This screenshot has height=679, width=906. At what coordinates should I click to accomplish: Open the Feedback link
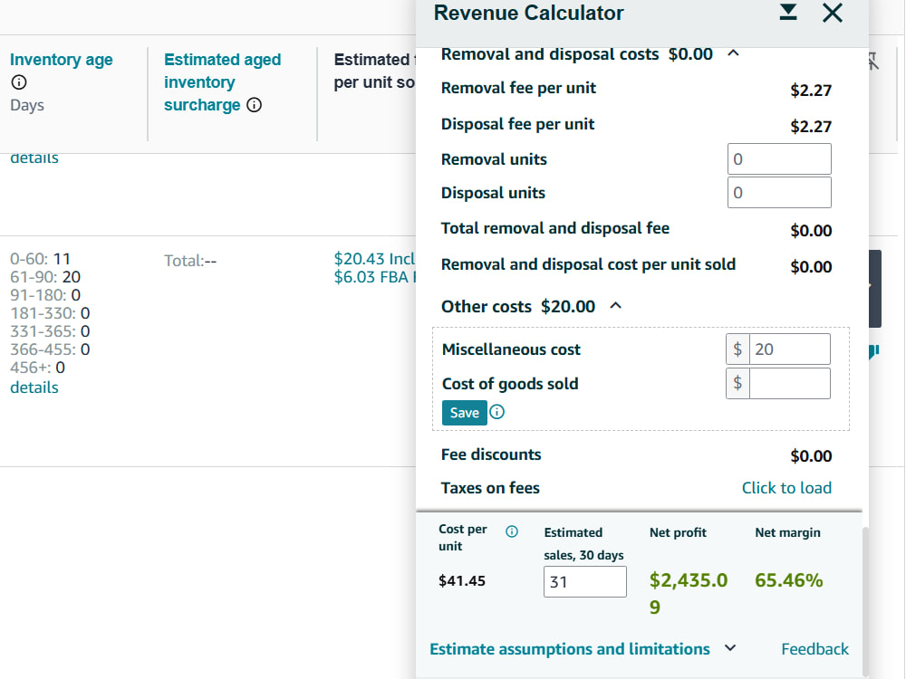814,649
